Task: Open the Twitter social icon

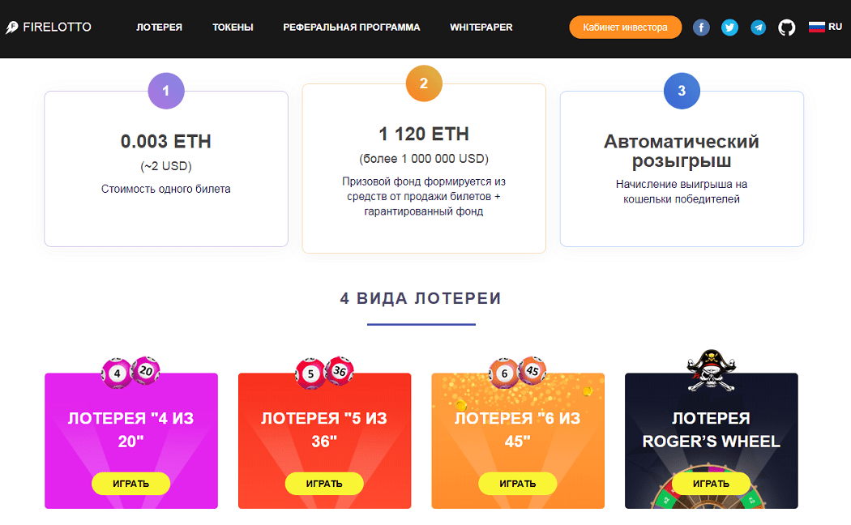Action: coord(729,27)
